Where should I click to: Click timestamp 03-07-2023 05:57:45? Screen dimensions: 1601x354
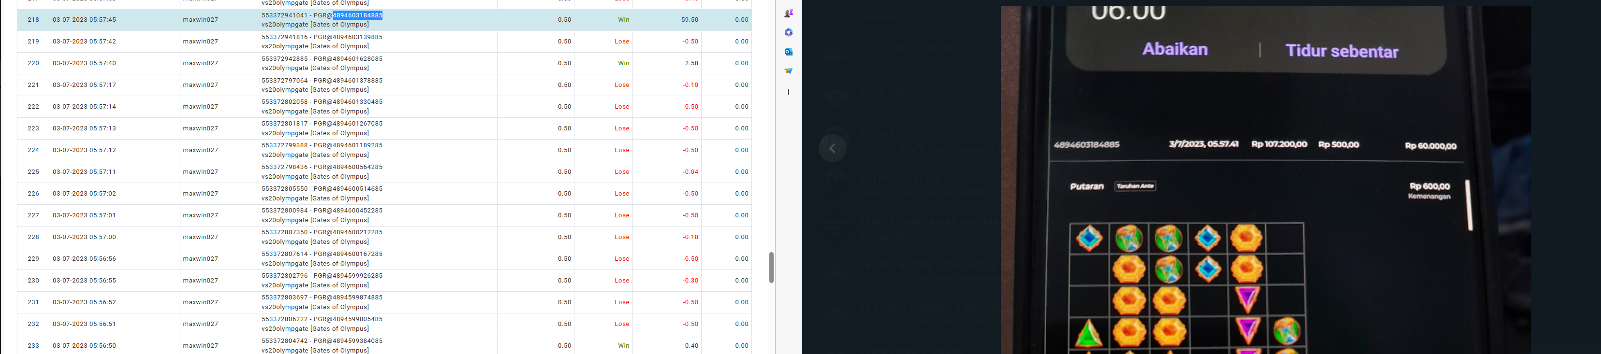pyautogui.click(x=84, y=20)
